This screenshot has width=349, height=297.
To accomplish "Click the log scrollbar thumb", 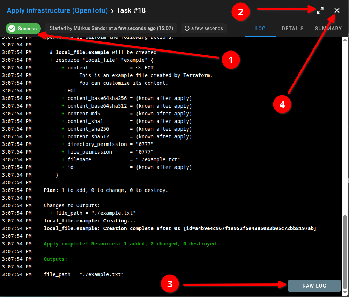I will 345,251.
